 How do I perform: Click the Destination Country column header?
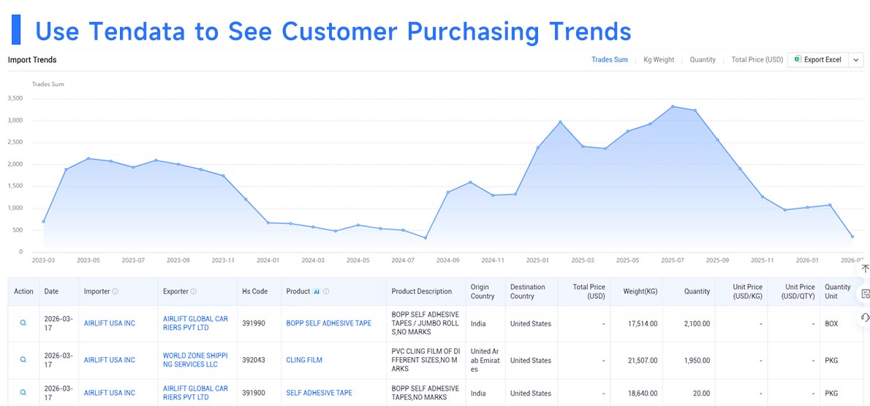[528, 292]
